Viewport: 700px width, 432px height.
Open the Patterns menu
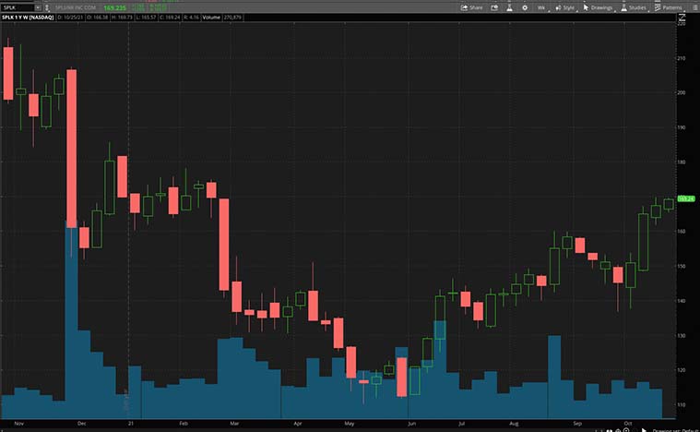pos(669,7)
